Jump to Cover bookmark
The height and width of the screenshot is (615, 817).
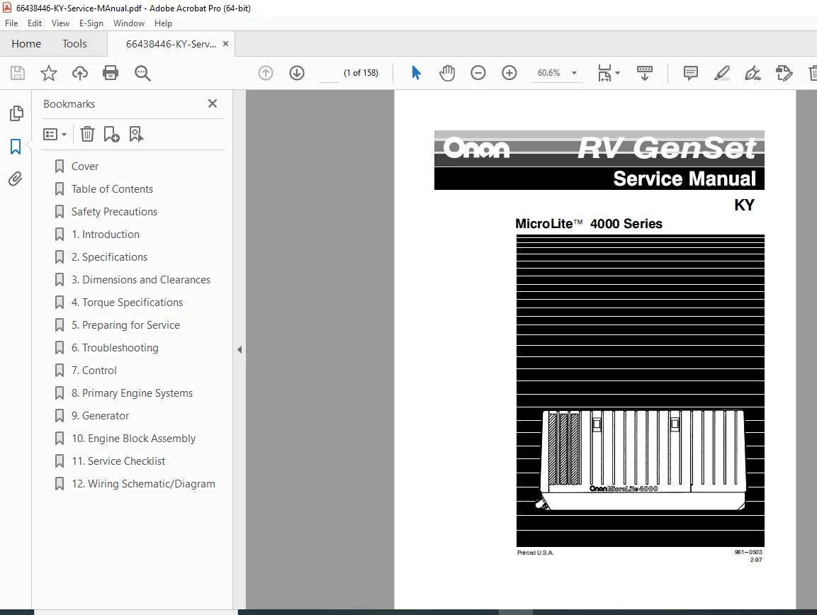[85, 167]
